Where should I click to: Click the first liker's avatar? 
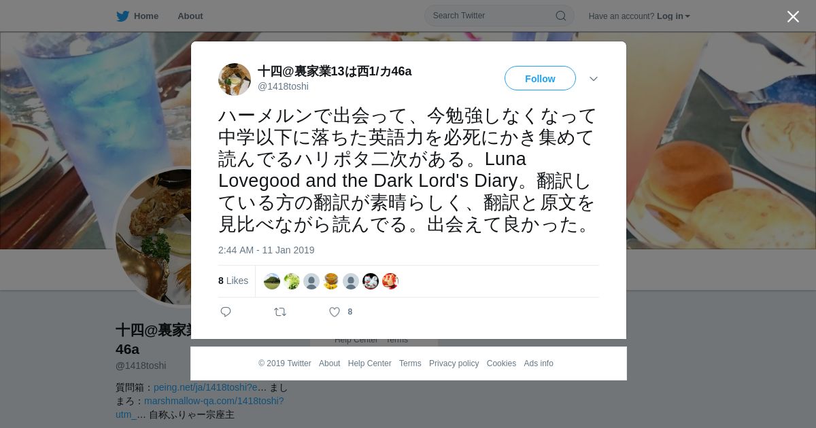coord(272,281)
